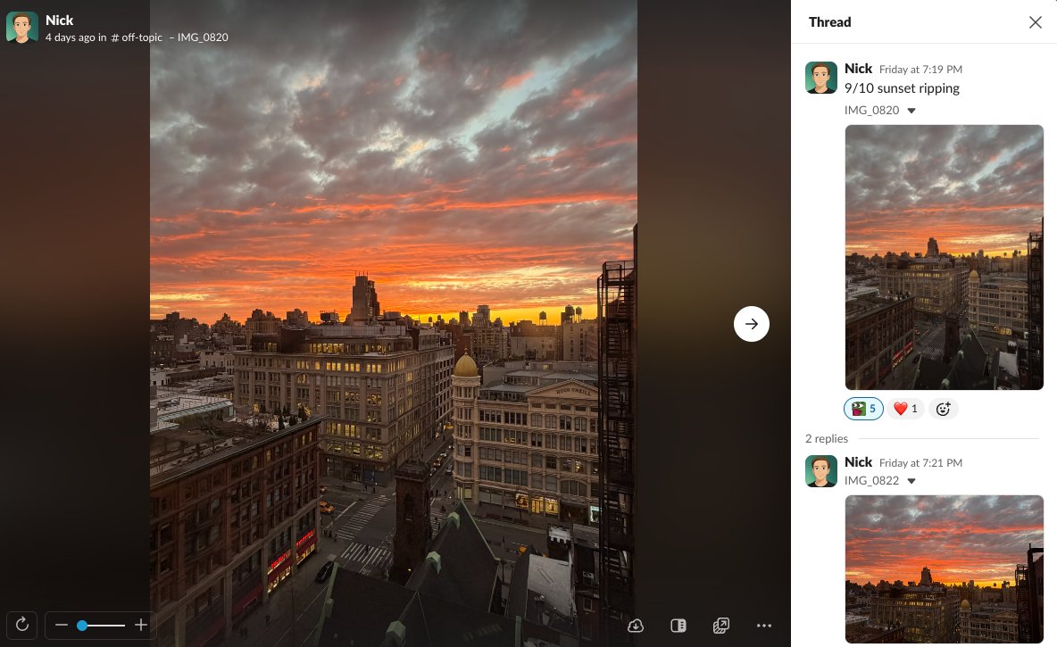The width and height of the screenshot is (1057, 647).
Task: Click the 'Friday at 7:21 PM' timestamp
Action: coord(920,463)
